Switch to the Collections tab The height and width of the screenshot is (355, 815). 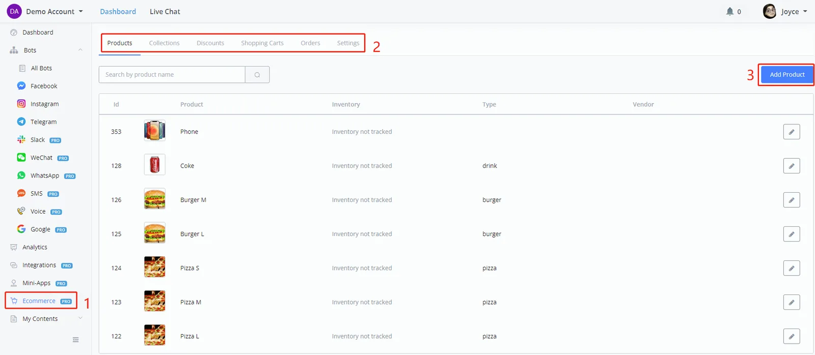(164, 43)
